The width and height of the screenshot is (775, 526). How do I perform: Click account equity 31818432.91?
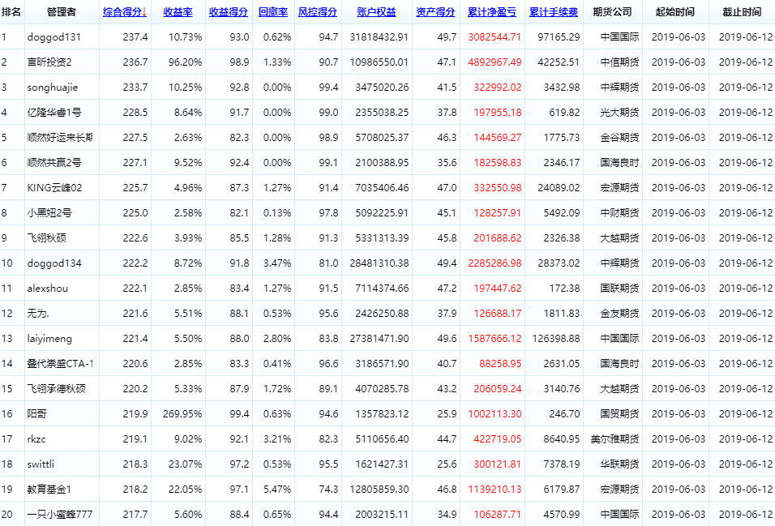point(379,37)
